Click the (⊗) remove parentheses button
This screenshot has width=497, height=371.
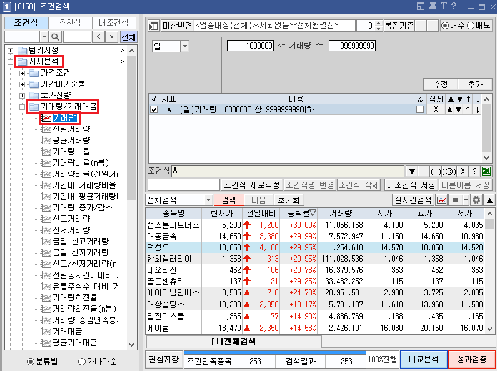[449, 171]
